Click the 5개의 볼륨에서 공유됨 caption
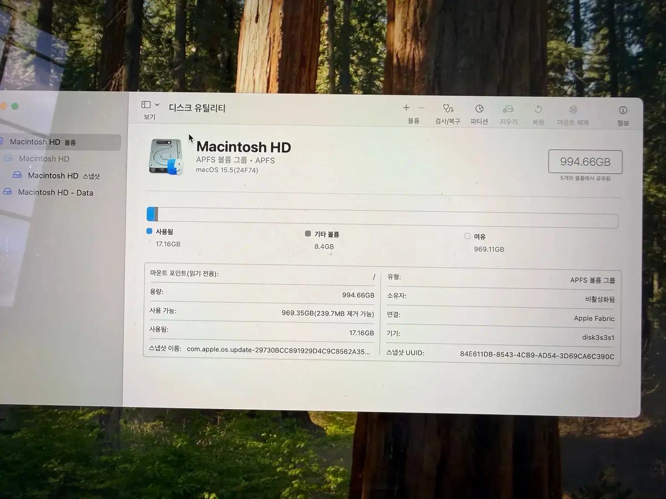Screen dimensions: 666x499 tap(586, 179)
